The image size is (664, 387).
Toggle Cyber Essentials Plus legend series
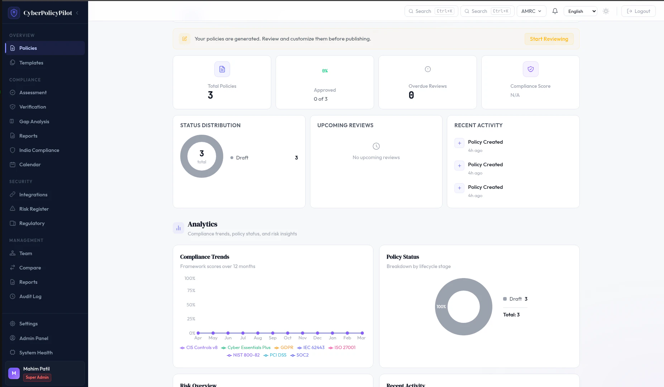246,348
